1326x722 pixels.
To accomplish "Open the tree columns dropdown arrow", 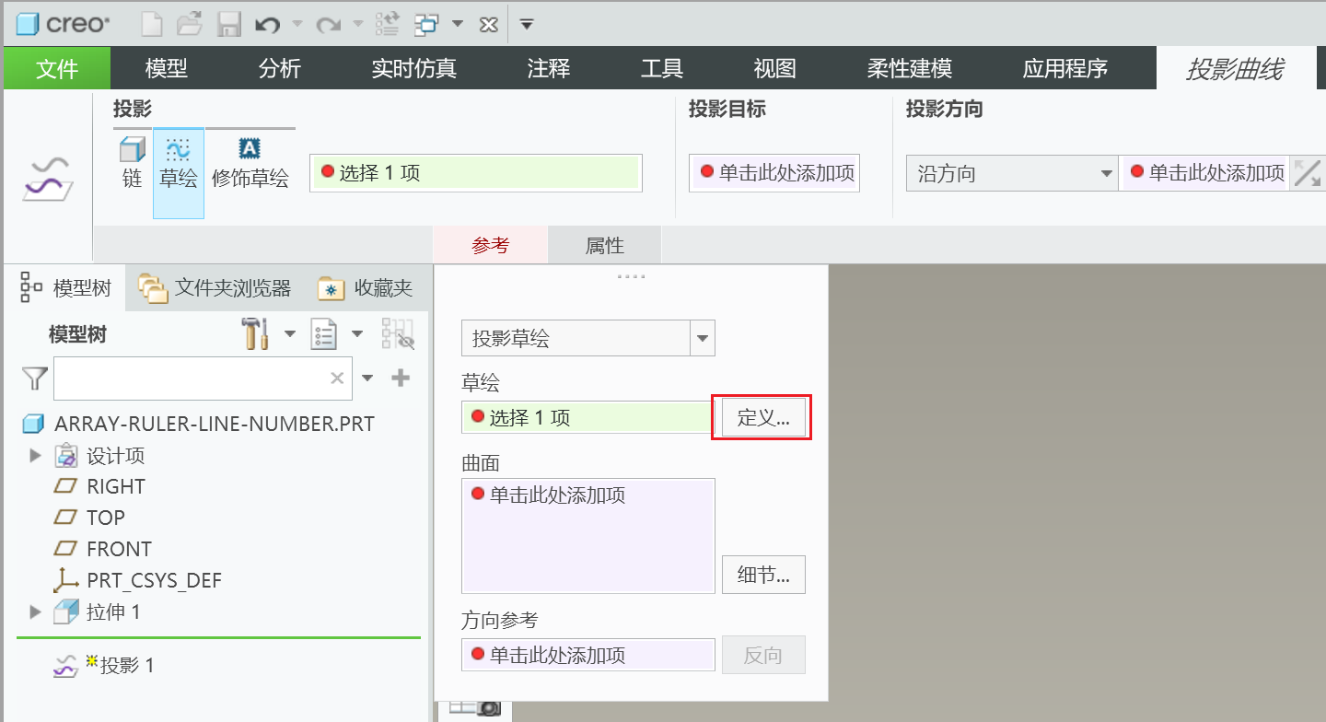I will click(357, 334).
